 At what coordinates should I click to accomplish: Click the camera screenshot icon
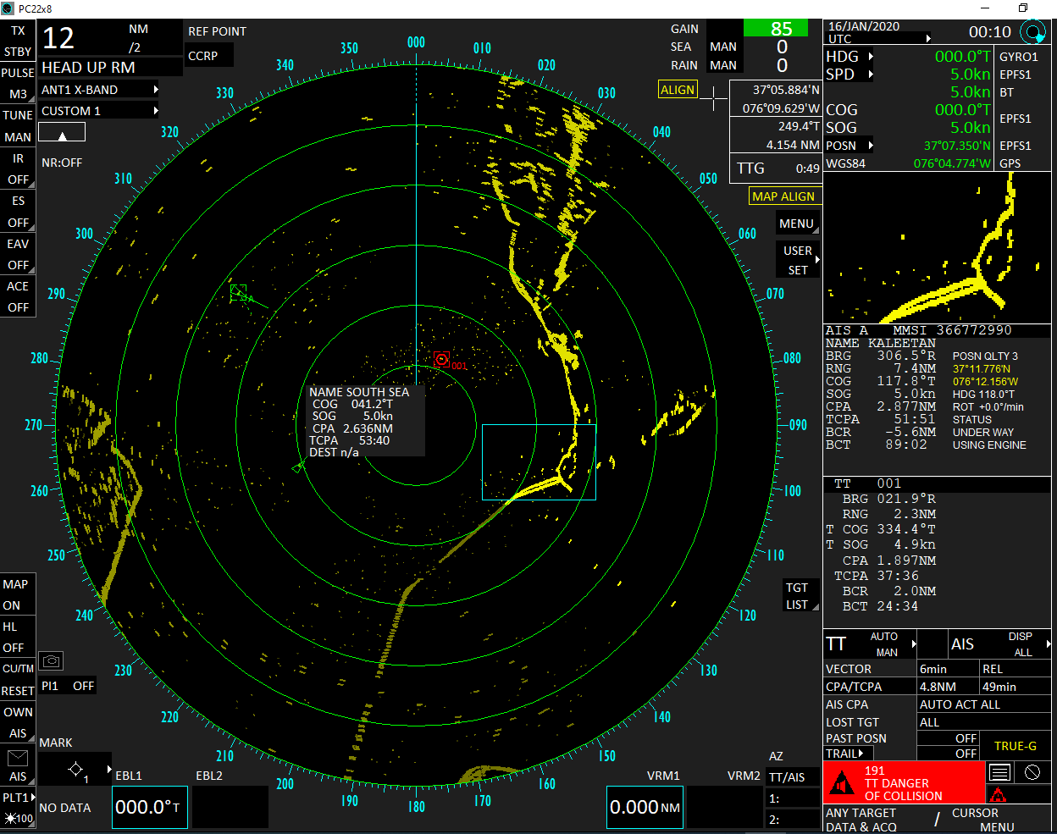click(x=51, y=660)
